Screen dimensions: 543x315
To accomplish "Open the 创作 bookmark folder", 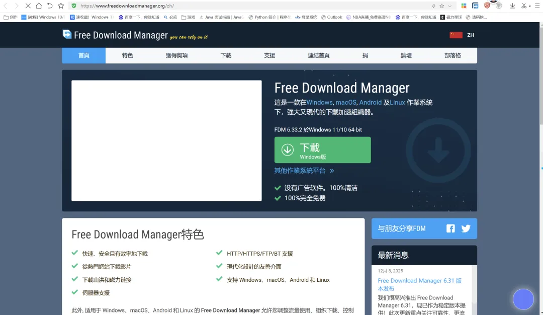I will click(x=11, y=17).
